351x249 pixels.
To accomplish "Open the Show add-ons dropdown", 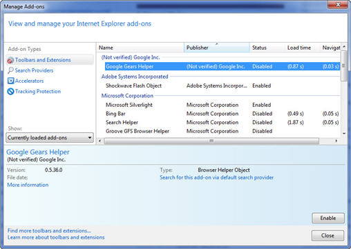I will 50,138.
